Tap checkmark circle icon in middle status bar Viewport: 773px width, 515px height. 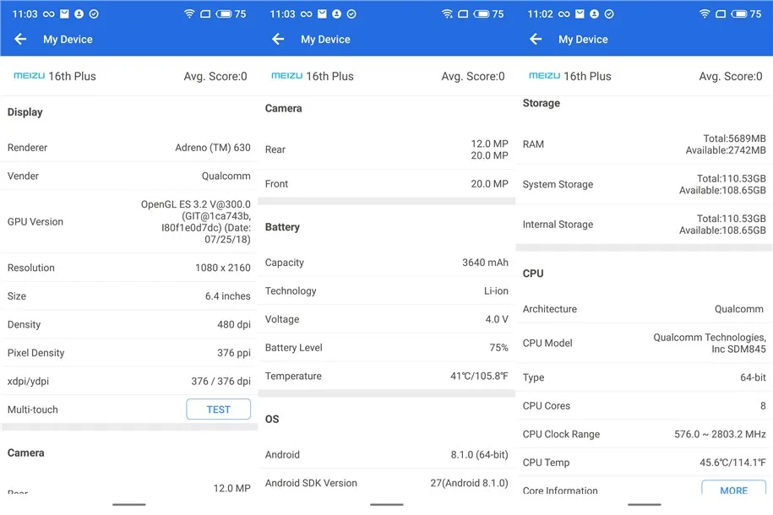(351, 14)
